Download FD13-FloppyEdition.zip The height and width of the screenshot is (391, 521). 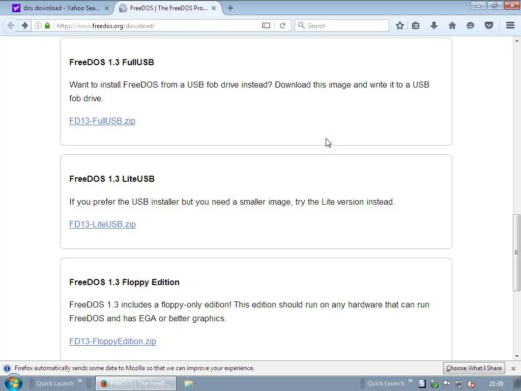pos(112,341)
